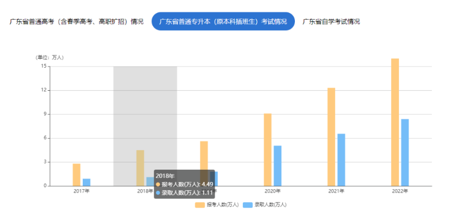Click 2022年 blue admitted bar
This screenshot has width=456, height=220.
pyautogui.click(x=405, y=152)
